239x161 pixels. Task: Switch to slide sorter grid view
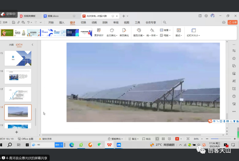coord(163,139)
